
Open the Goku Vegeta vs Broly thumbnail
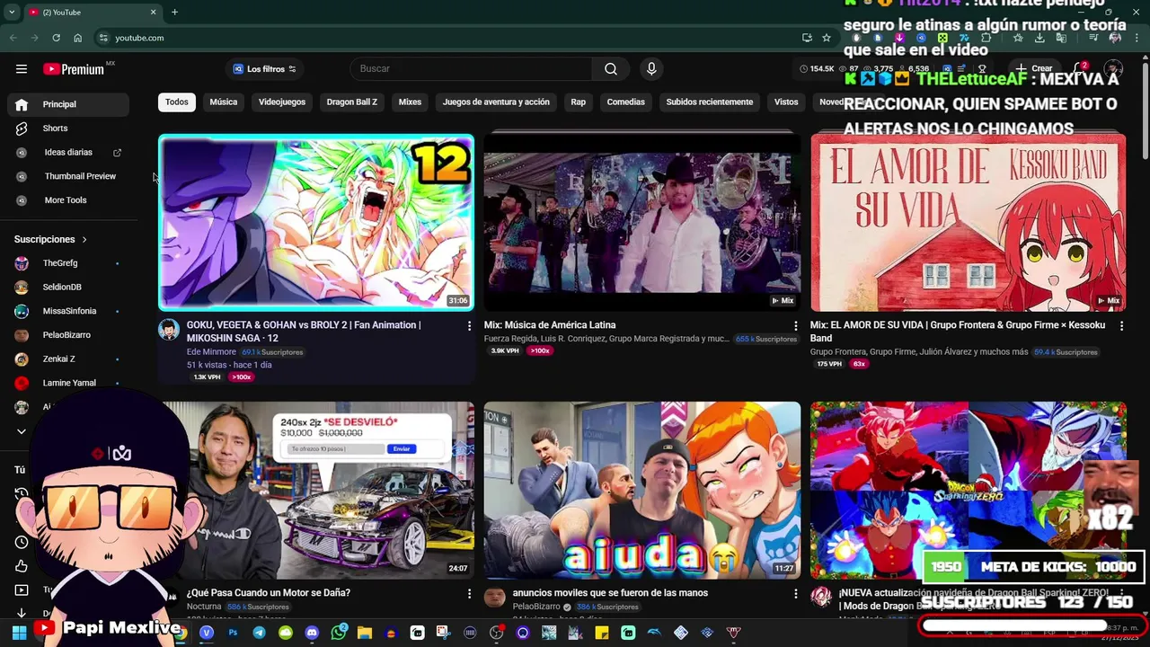316,222
